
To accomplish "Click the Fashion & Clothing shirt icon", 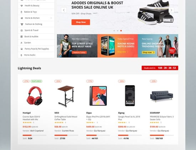I will [x=22, y=24].
